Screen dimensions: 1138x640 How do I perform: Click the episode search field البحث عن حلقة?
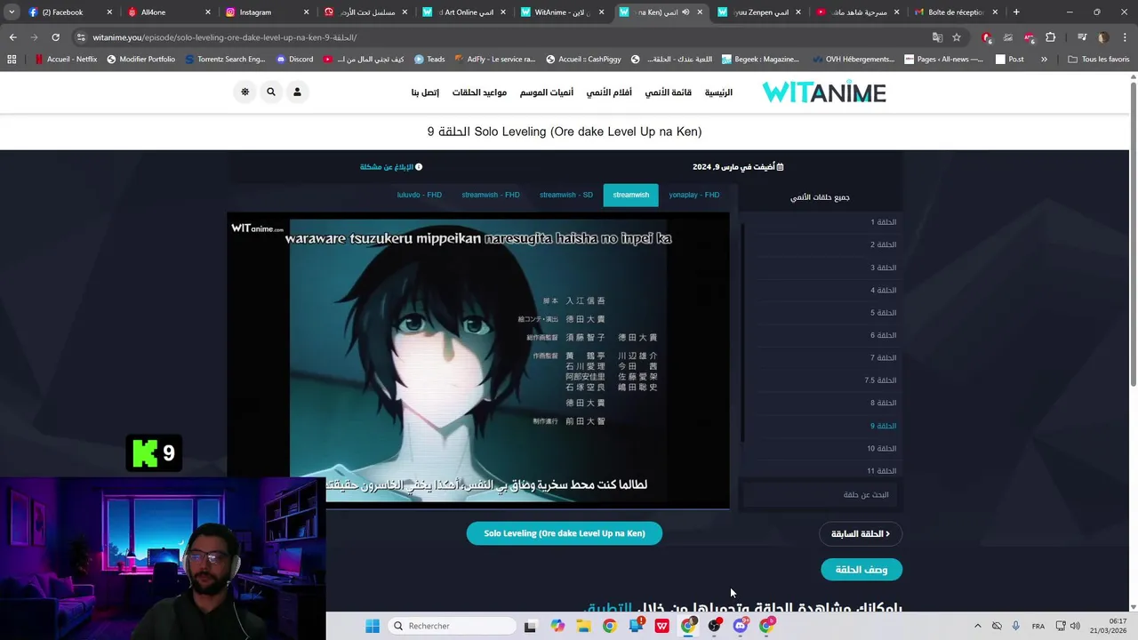(821, 494)
